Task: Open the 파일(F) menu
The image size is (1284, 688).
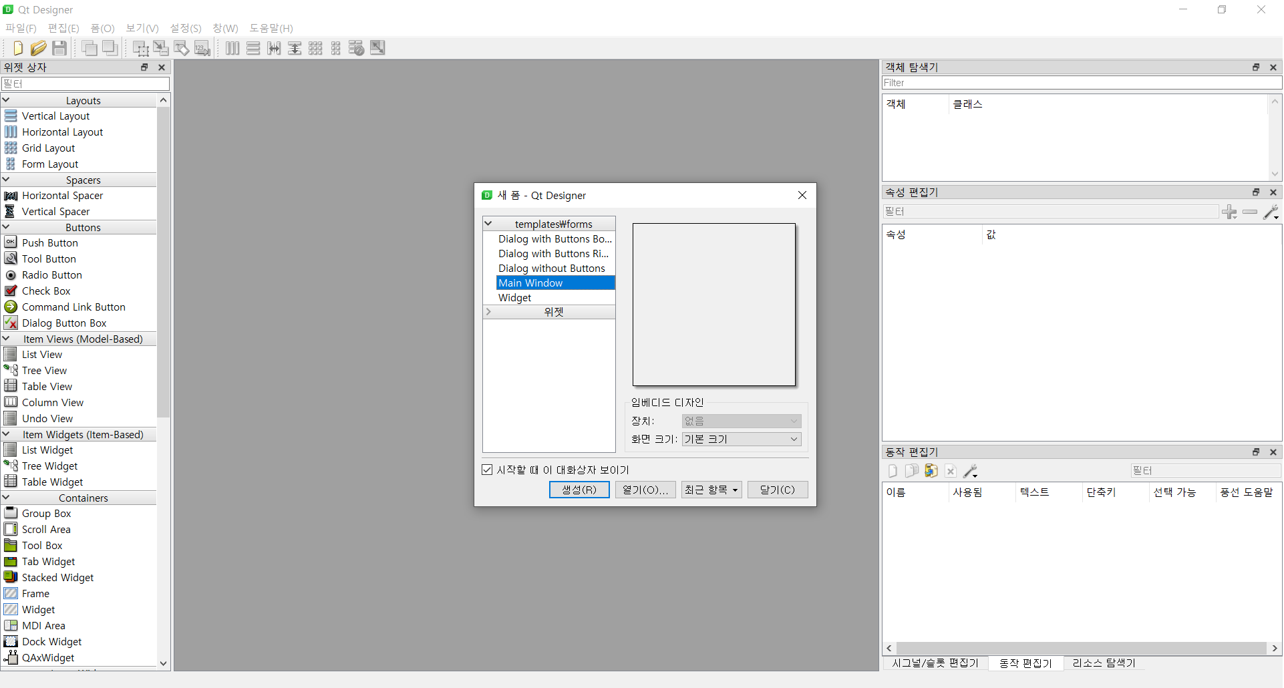Action: tap(20, 28)
